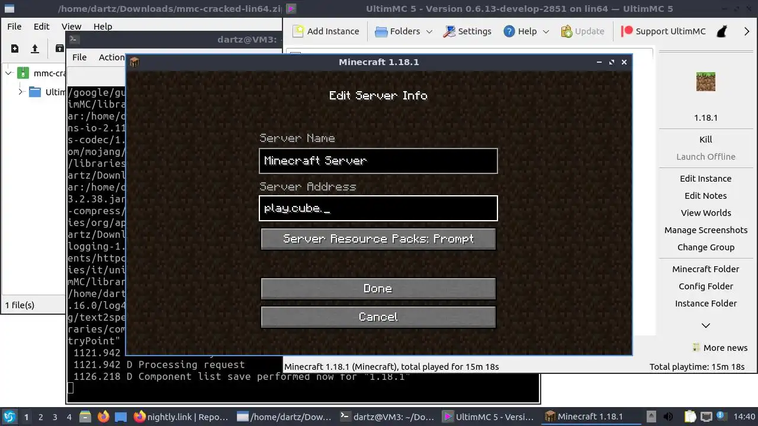Click the show desktop icon in taskbar

point(121,417)
